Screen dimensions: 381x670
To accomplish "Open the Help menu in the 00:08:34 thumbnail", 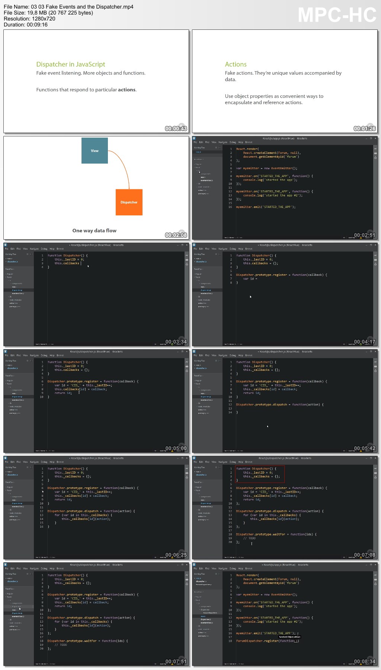I will (x=241, y=569).
